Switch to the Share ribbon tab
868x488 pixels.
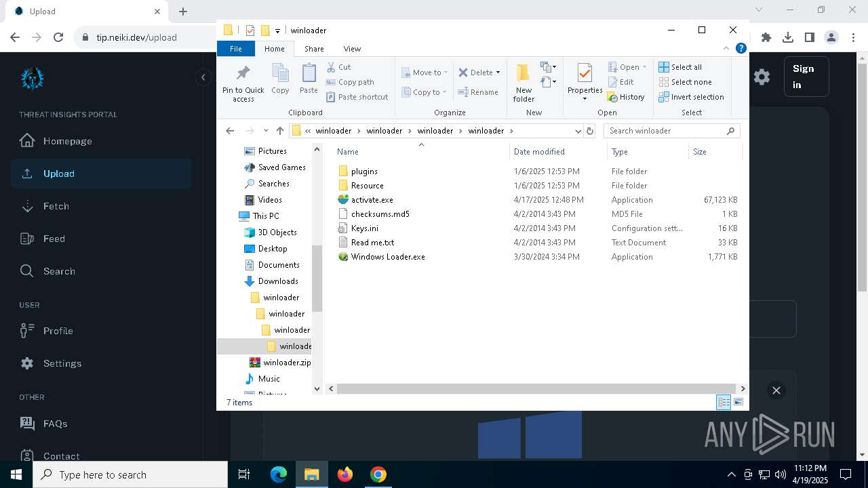pos(314,49)
